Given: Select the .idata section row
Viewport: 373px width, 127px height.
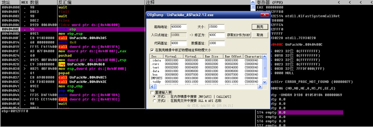Looking at the screenshot, I should point(206,60).
